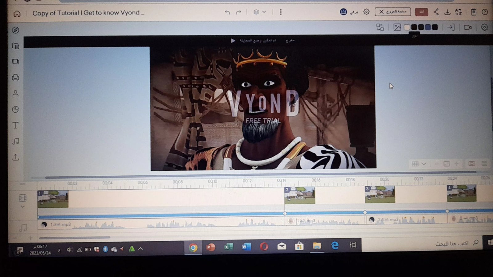Open the camera tool

(x=468, y=27)
